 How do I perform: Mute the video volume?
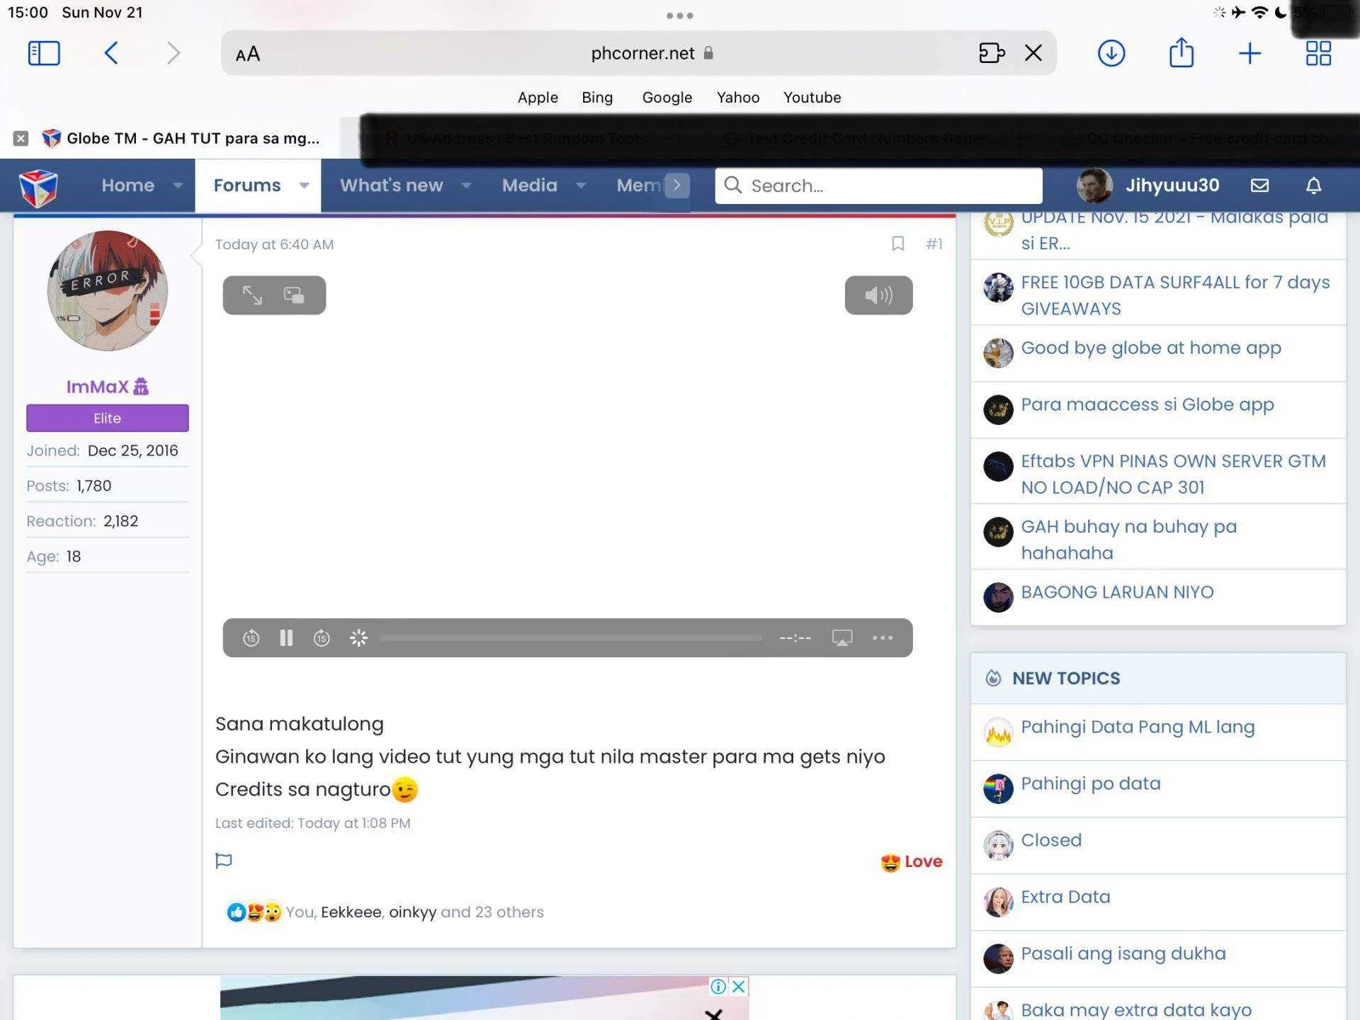tap(878, 295)
